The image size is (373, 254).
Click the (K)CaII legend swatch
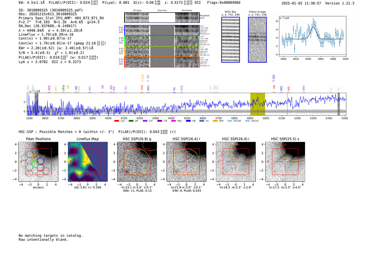[230, 121]
